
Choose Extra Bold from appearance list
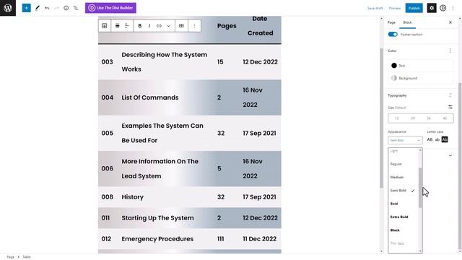[399, 217]
